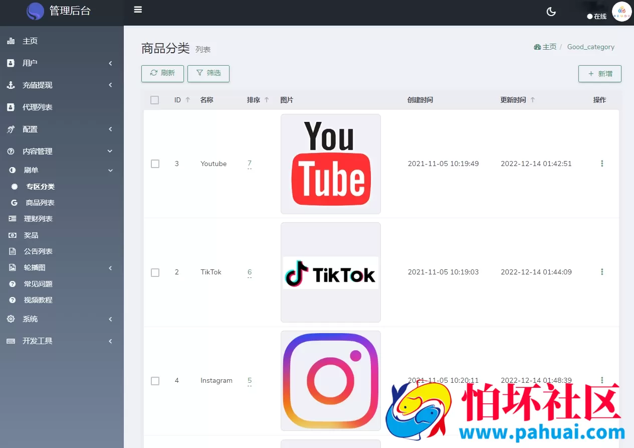The height and width of the screenshot is (448, 634).
Task: Switch to dark mode moon icon
Action: click(551, 12)
